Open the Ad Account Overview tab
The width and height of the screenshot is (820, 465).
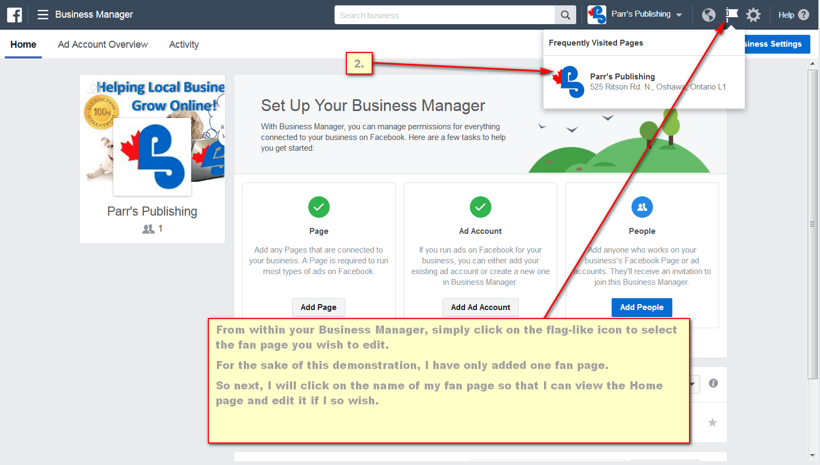click(x=103, y=45)
